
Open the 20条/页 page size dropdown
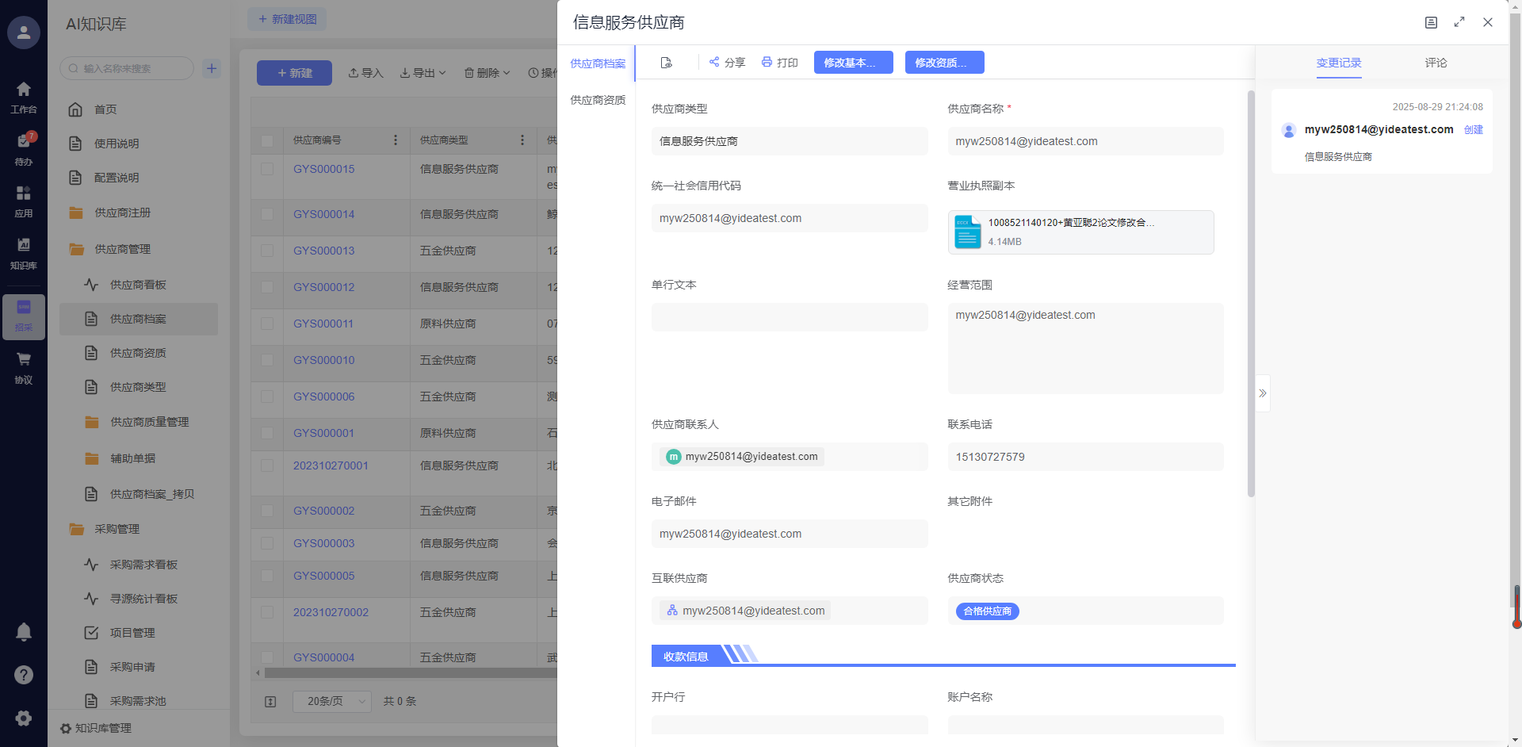[x=332, y=701]
